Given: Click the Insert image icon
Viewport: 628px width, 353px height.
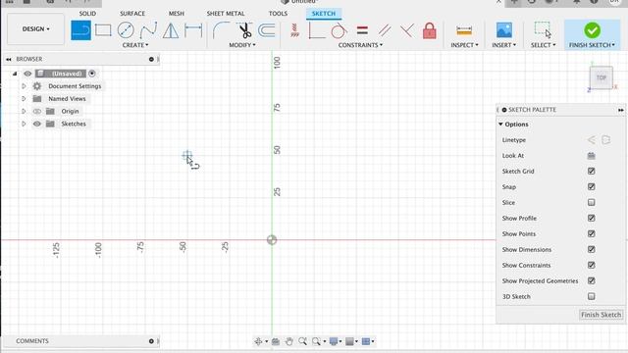Looking at the screenshot, I should point(503,30).
